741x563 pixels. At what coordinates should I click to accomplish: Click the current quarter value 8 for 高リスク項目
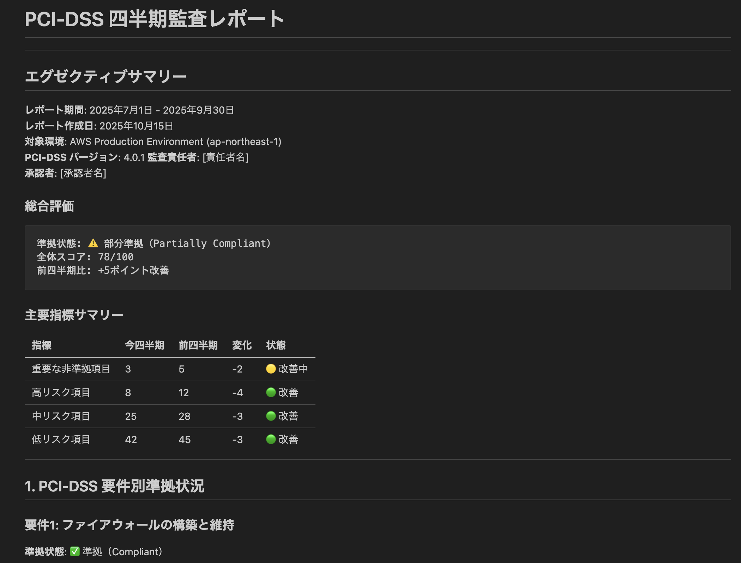point(128,393)
